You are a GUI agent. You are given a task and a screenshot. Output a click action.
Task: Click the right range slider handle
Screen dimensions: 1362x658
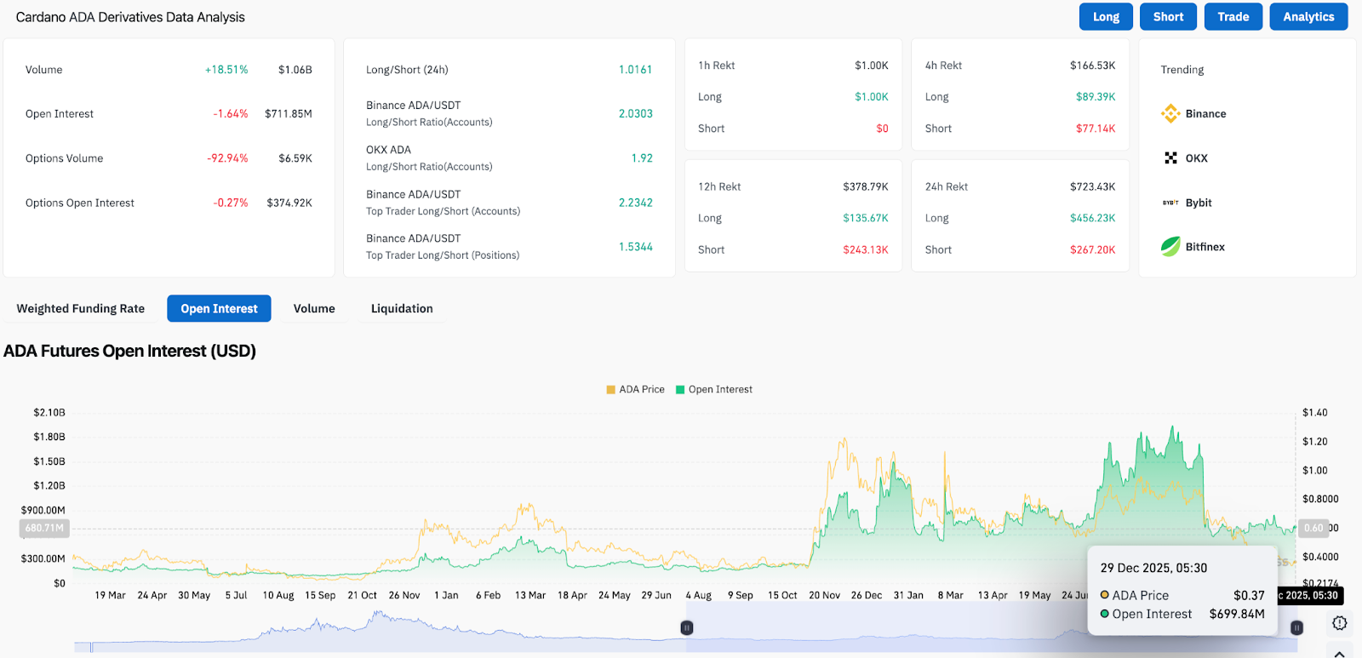click(x=1296, y=627)
